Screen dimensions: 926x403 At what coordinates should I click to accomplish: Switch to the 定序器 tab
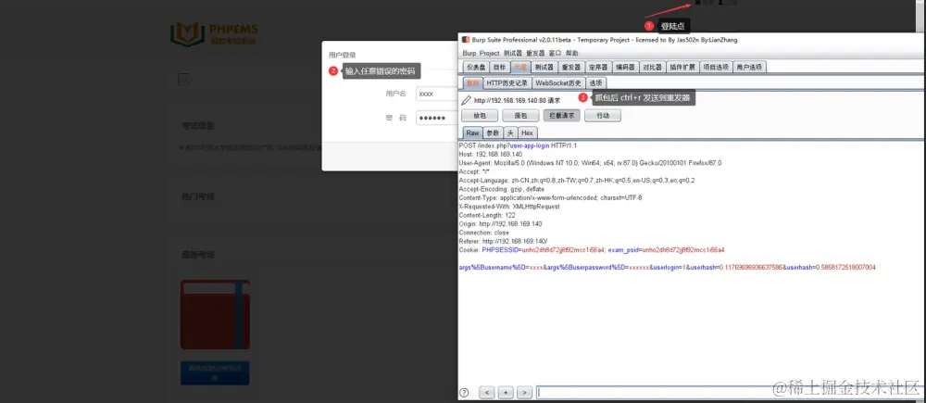coord(598,68)
